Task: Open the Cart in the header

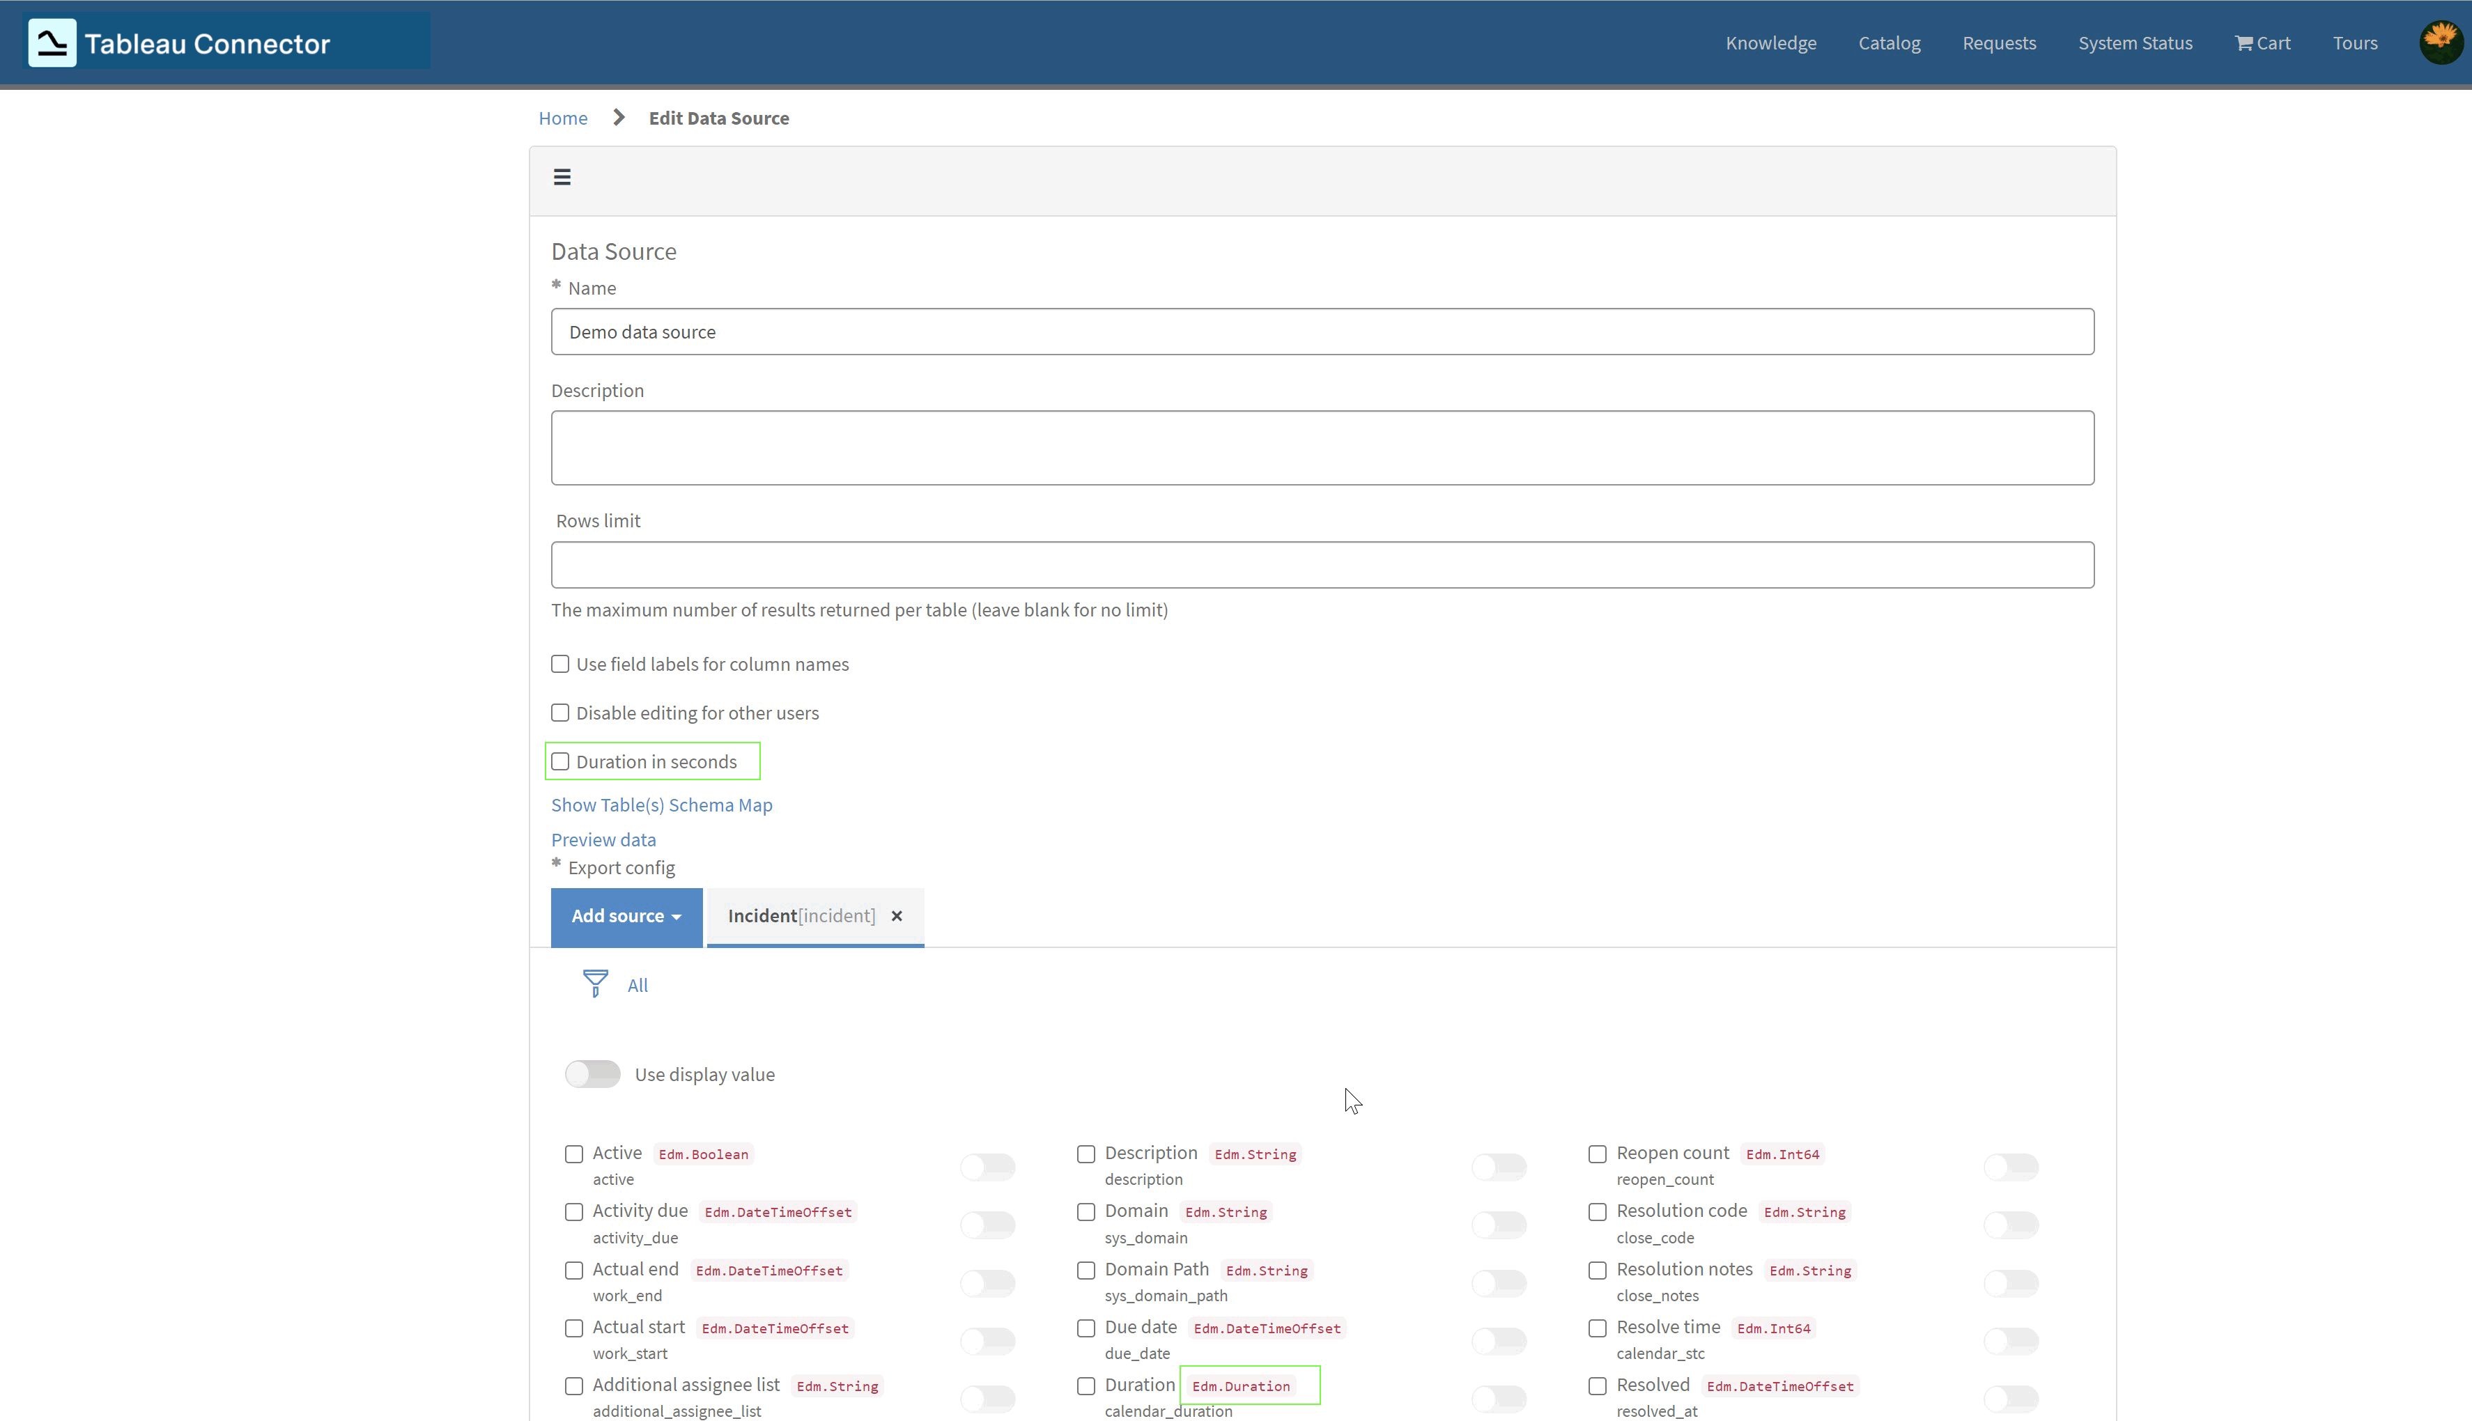Action: [2262, 42]
